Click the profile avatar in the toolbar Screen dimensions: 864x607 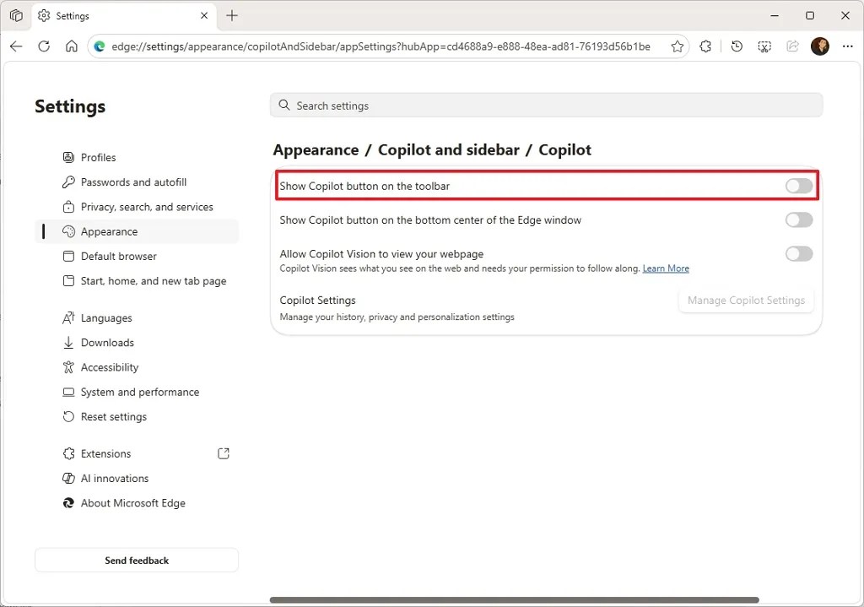click(820, 46)
